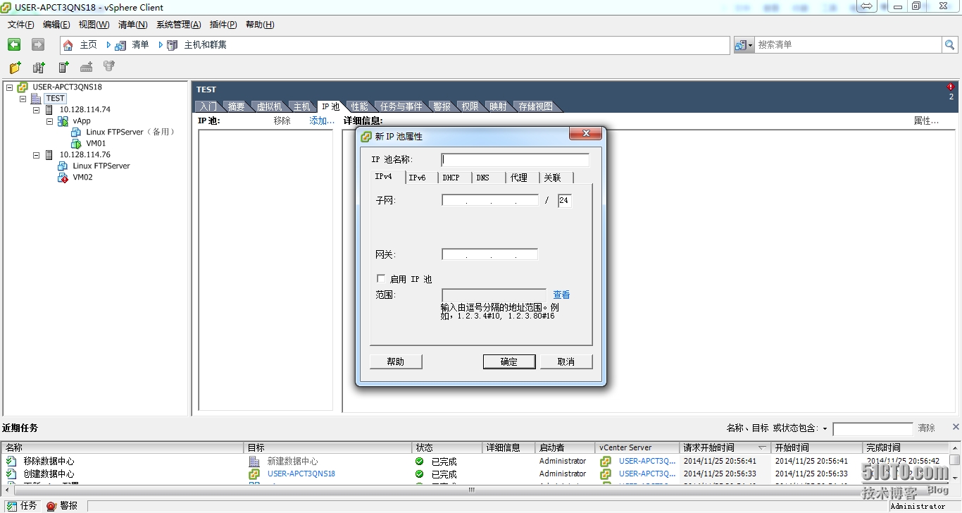This screenshot has width=962, height=513.
Task: Open the 清单(N) menu
Action: [x=132, y=25]
